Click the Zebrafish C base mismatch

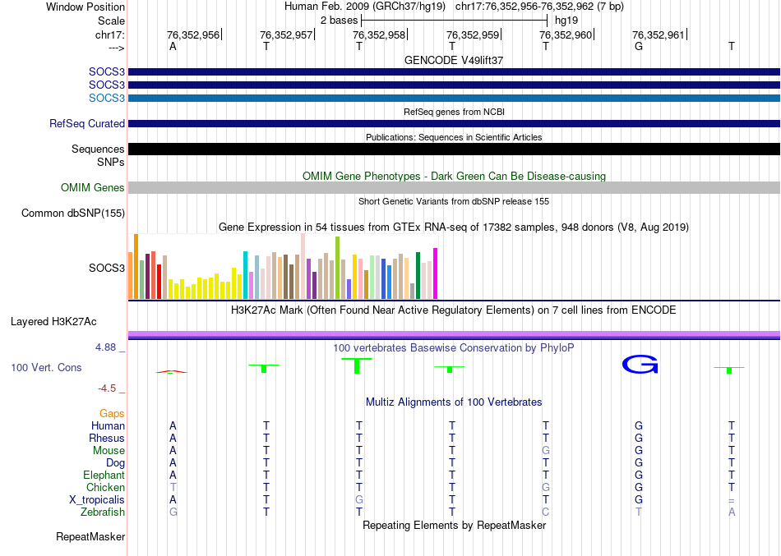tap(545, 512)
